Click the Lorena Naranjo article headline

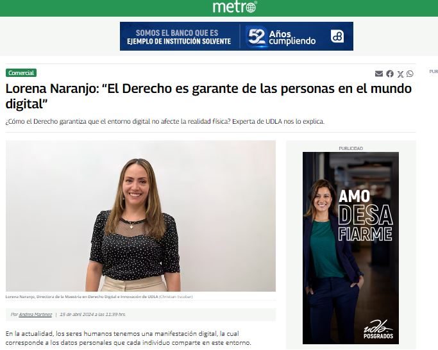coord(208,96)
